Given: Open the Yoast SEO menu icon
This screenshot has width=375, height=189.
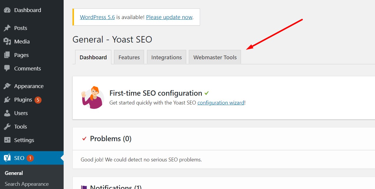Looking at the screenshot, I should (7, 158).
